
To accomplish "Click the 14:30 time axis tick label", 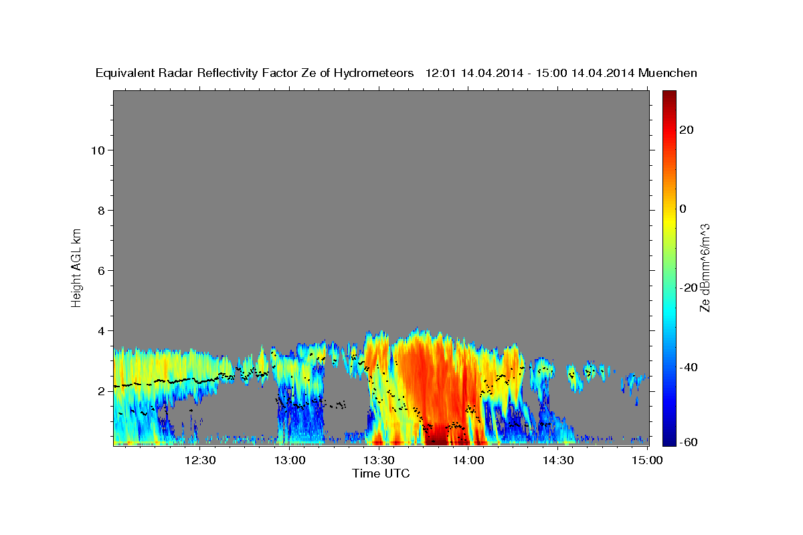I will 557,461.
